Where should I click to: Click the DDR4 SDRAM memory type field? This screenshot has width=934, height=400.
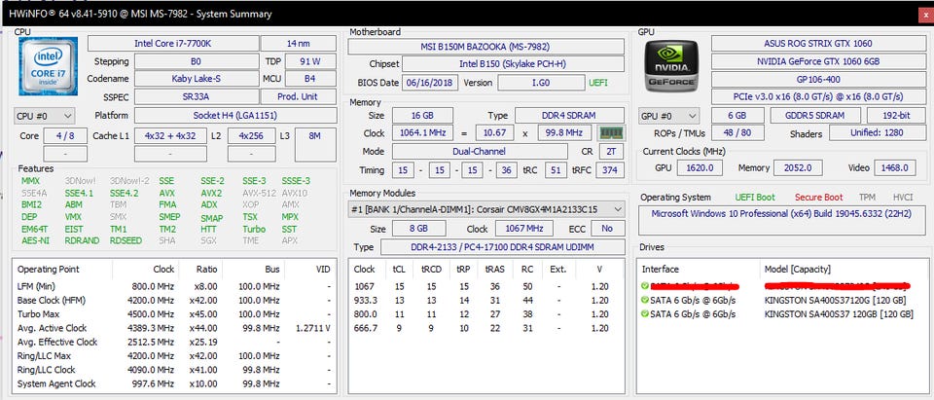click(x=569, y=116)
